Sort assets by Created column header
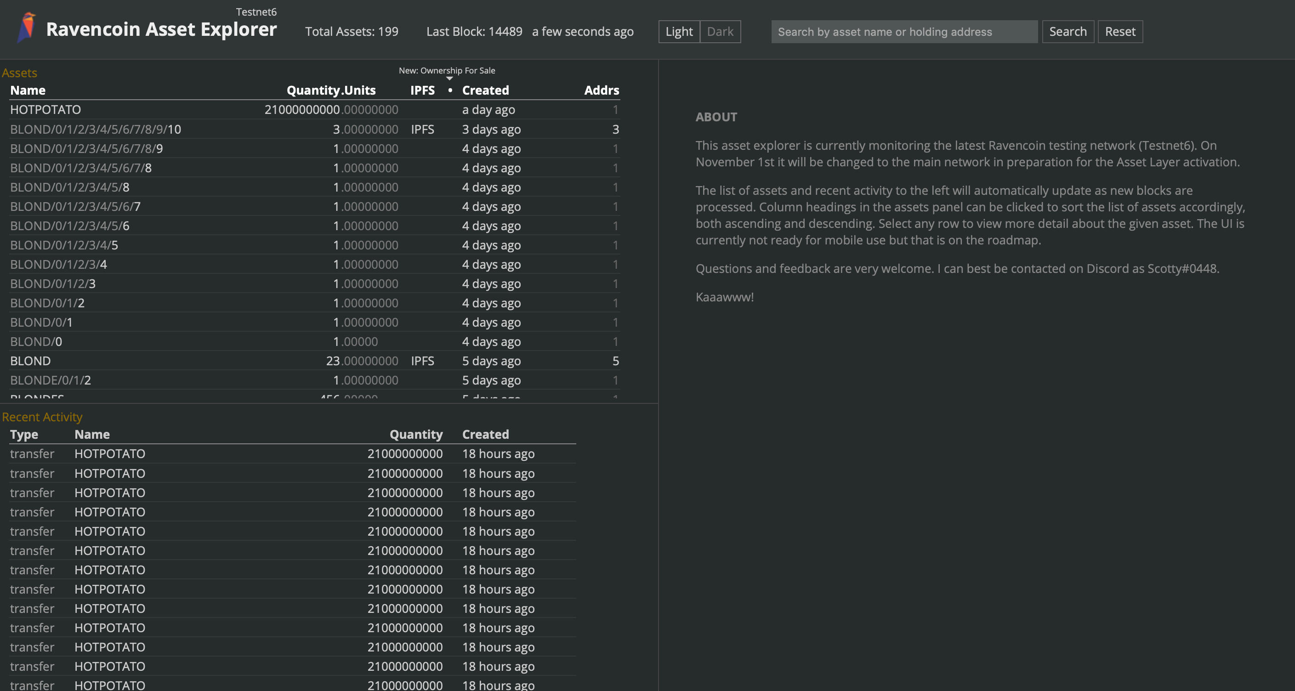 pos(485,91)
